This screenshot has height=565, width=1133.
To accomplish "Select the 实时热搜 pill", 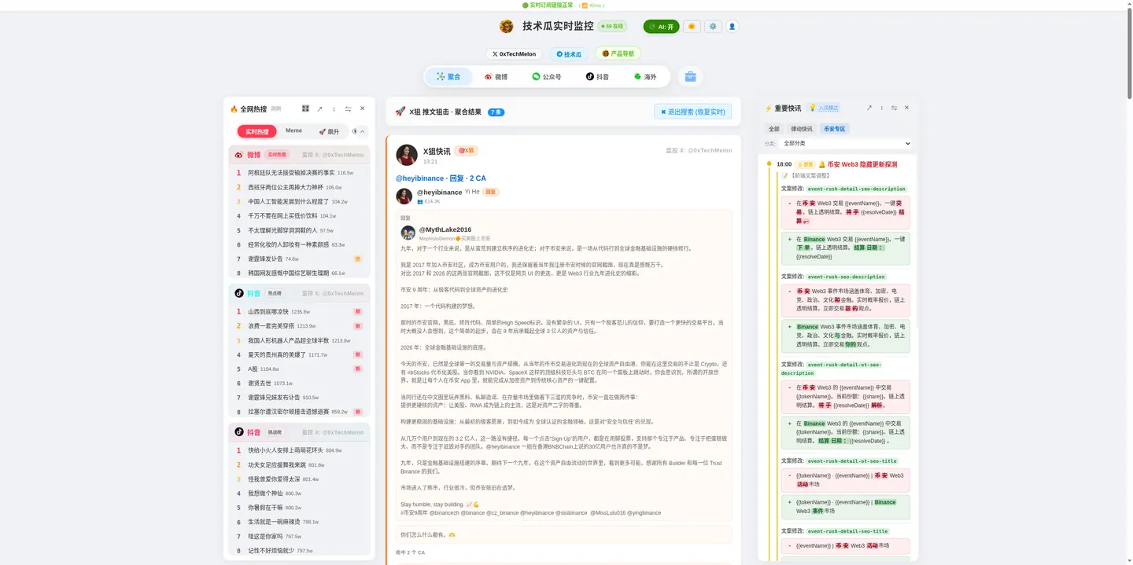I will [257, 131].
